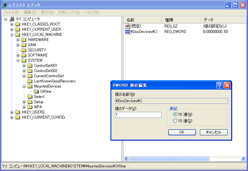Open the お気に入り(A) menu

pos(69,12)
